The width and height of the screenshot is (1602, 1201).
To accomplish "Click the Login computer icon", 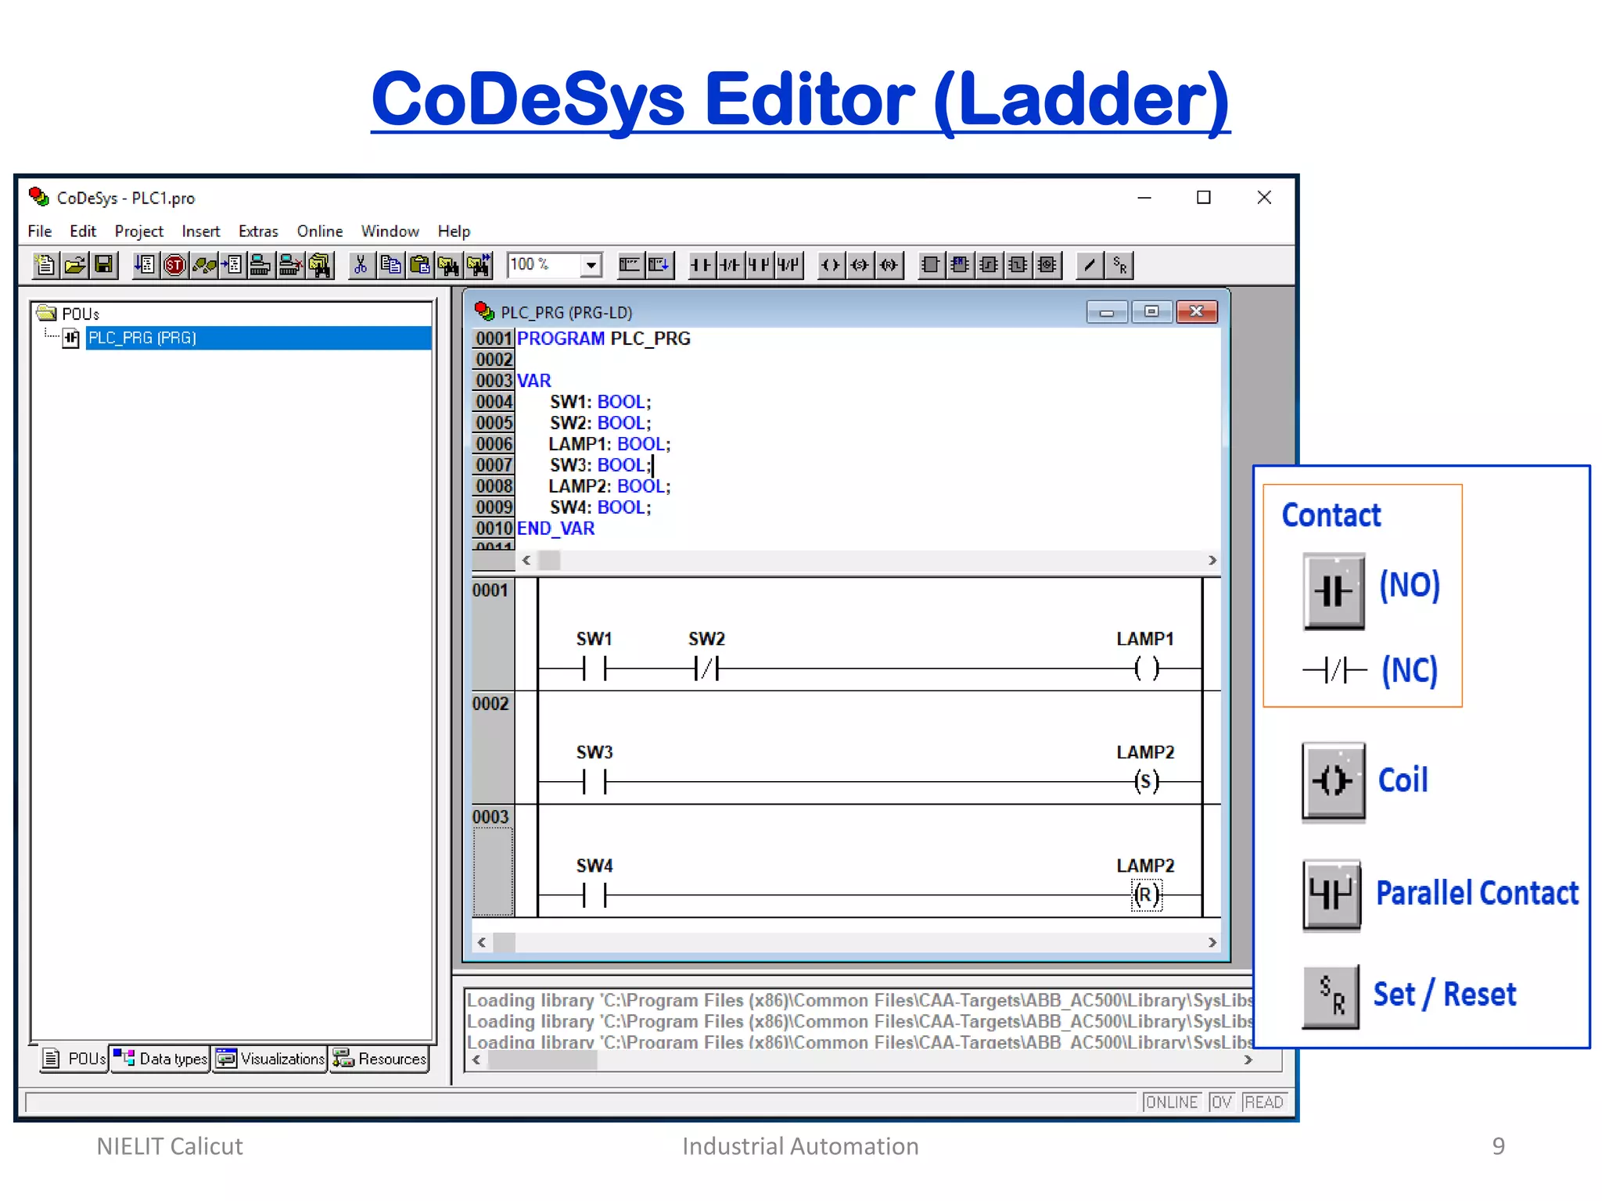I will (260, 265).
